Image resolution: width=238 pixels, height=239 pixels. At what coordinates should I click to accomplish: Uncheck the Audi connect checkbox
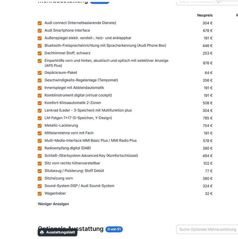[x=40, y=23]
